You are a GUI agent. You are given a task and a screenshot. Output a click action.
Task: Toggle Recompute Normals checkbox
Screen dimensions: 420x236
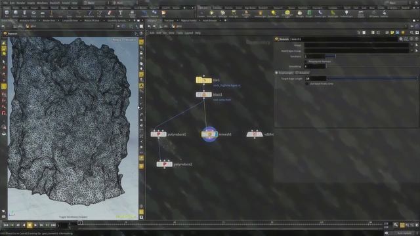tap(306, 62)
